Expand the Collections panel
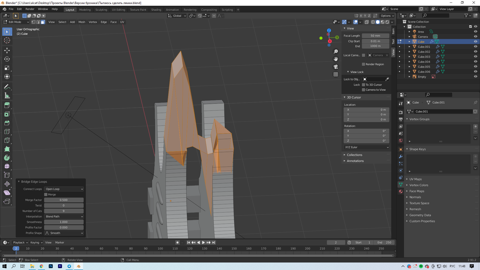Image resolution: width=480 pixels, height=270 pixels. pyautogui.click(x=354, y=155)
